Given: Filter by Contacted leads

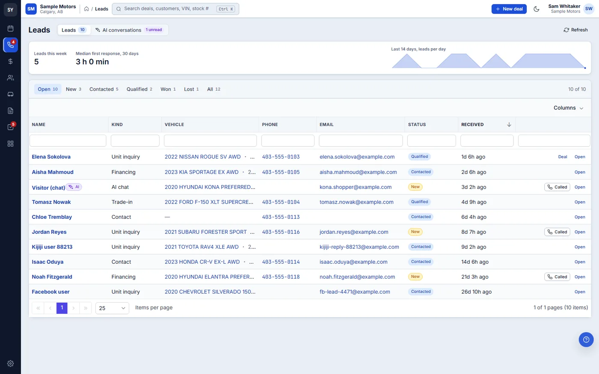Looking at the screenshot, I should (104, 89).
